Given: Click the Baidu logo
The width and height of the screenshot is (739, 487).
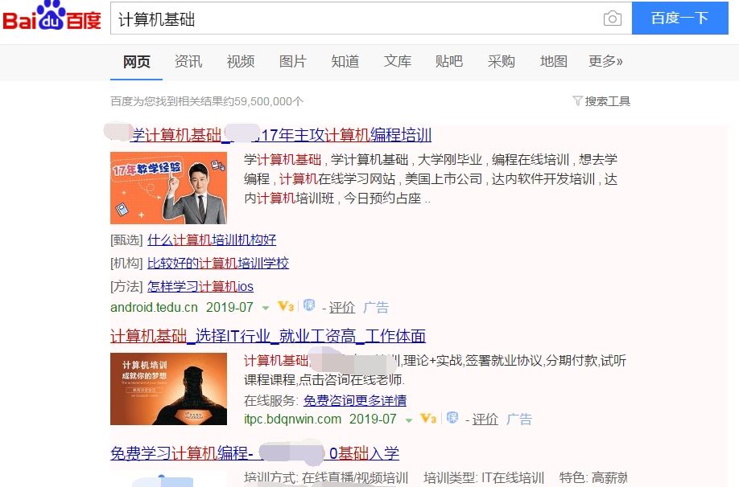Looking at the screenshot, I should pyautogui.click(x=52, y=16).
